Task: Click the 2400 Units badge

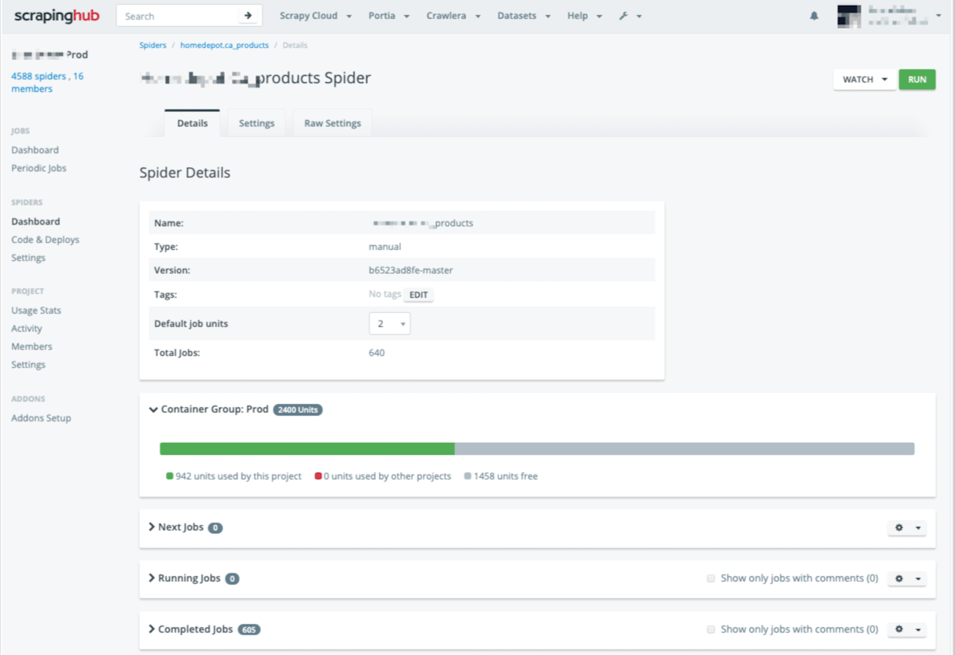Action: click(297, 410)
